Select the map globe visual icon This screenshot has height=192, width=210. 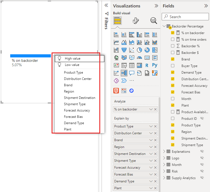pos(116,58)
